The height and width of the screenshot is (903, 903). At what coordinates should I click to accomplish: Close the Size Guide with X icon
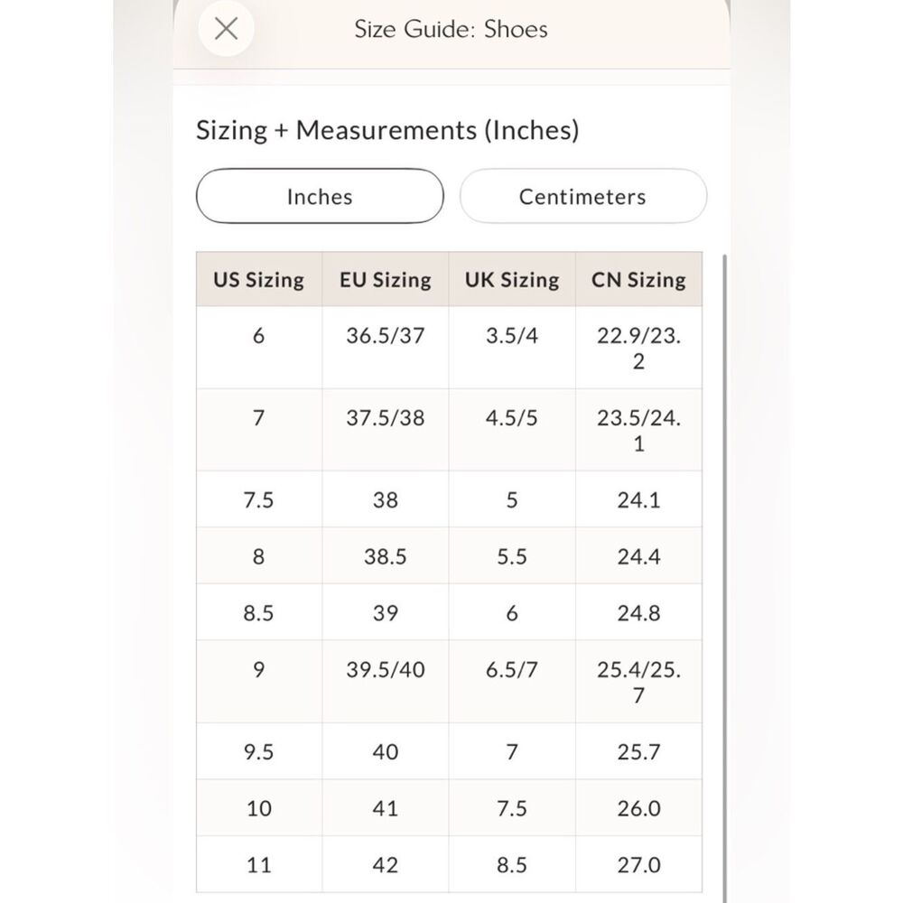pos(226,28)
